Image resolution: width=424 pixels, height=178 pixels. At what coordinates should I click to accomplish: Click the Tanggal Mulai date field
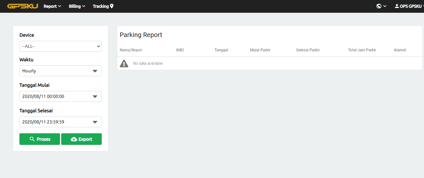[54, 96]
